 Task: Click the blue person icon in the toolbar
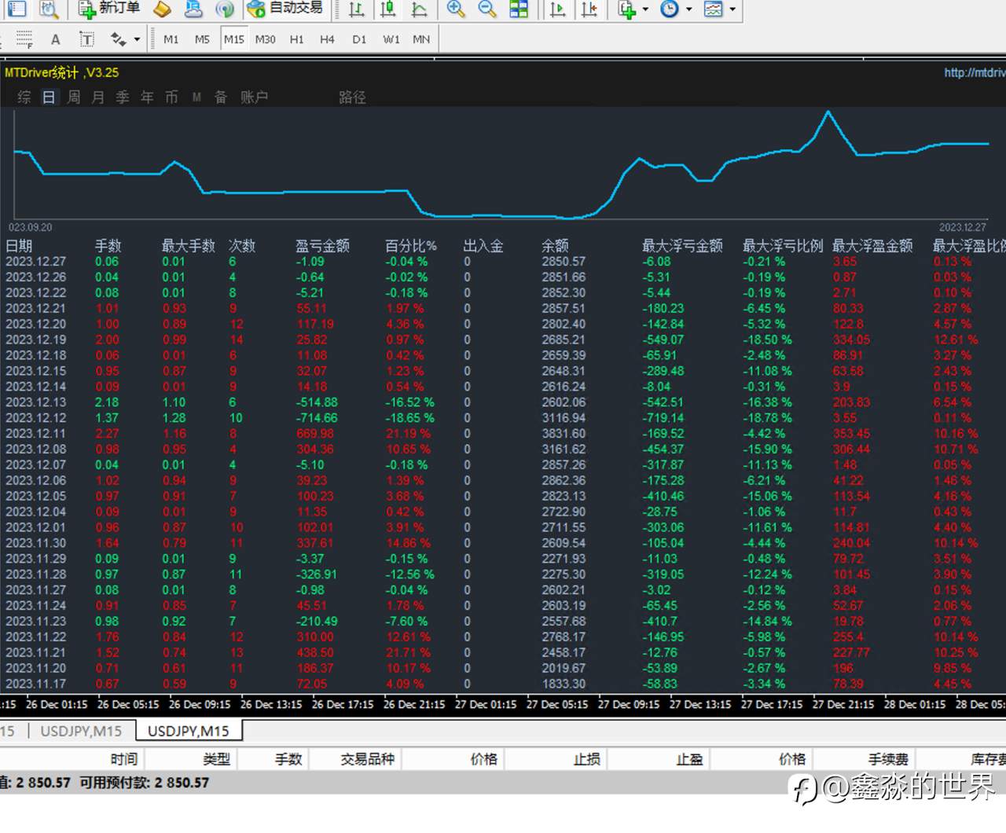click(x=193, y=9)
